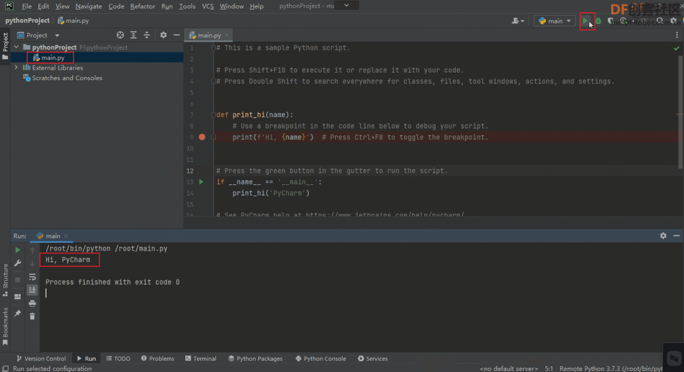Open the Navigate menu

tap(89, 6)
